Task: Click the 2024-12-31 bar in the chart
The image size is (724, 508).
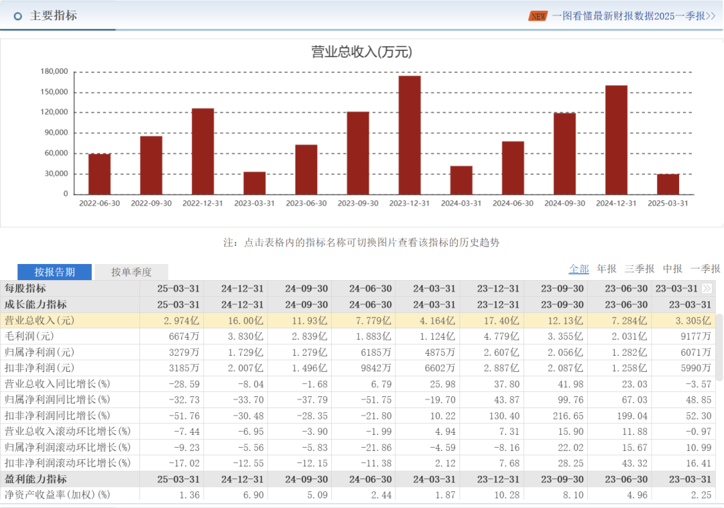Action: point(616,139)
